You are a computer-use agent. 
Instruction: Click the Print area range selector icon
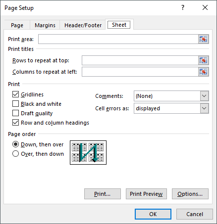click(x=204, y=39)
